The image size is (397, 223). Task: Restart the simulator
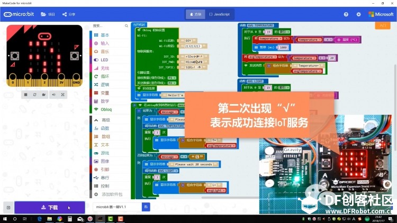click(35, 95)
